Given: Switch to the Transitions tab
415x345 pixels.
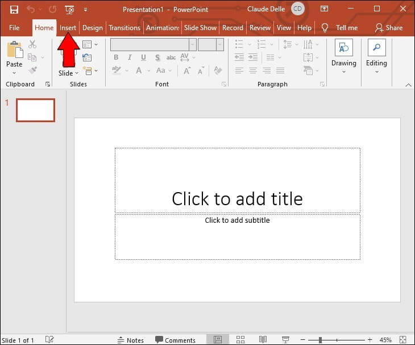Looking at the screenshot, I should tap(124, 27).
